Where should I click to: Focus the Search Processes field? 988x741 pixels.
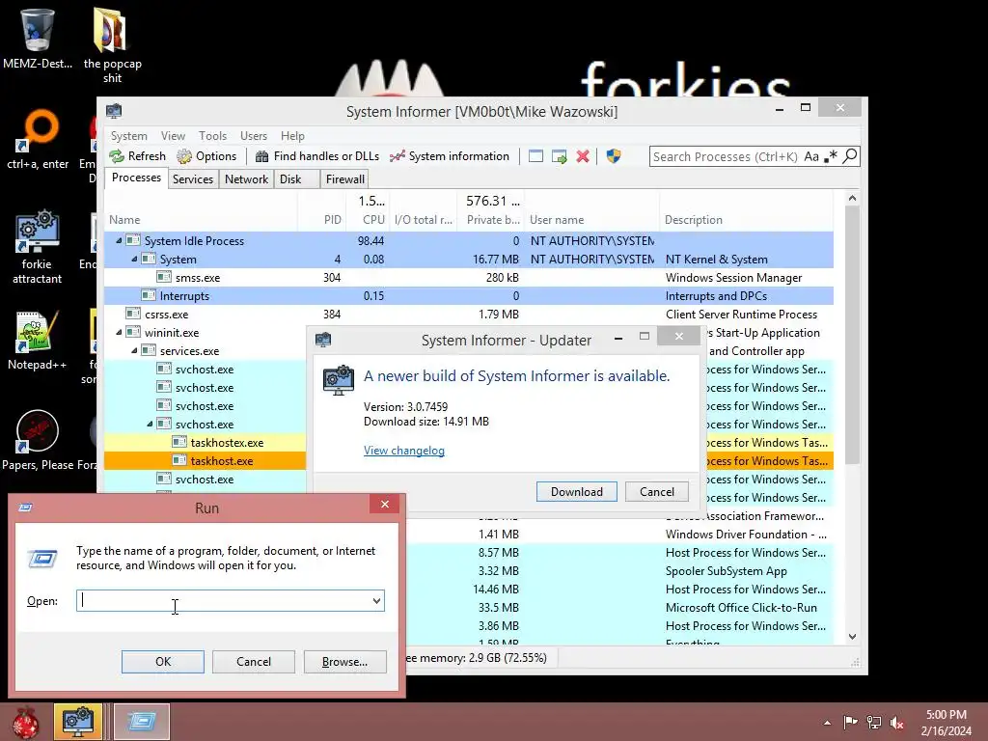pos(726,156)
